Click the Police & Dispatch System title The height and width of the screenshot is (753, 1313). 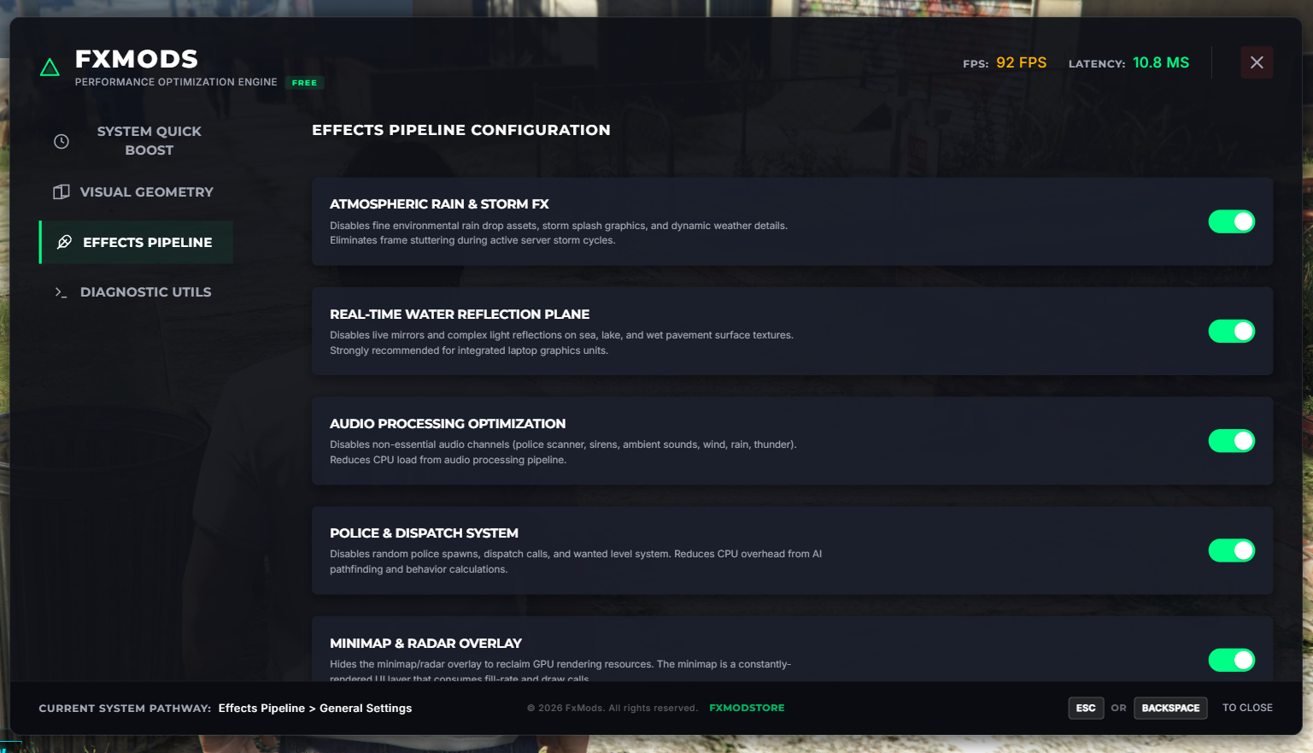(424, 533)
